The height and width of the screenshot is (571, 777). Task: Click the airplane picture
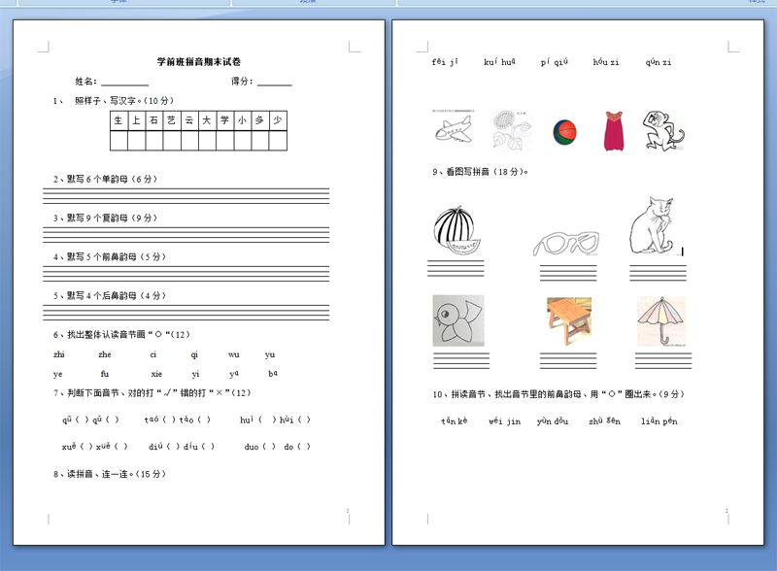[454, 127]
